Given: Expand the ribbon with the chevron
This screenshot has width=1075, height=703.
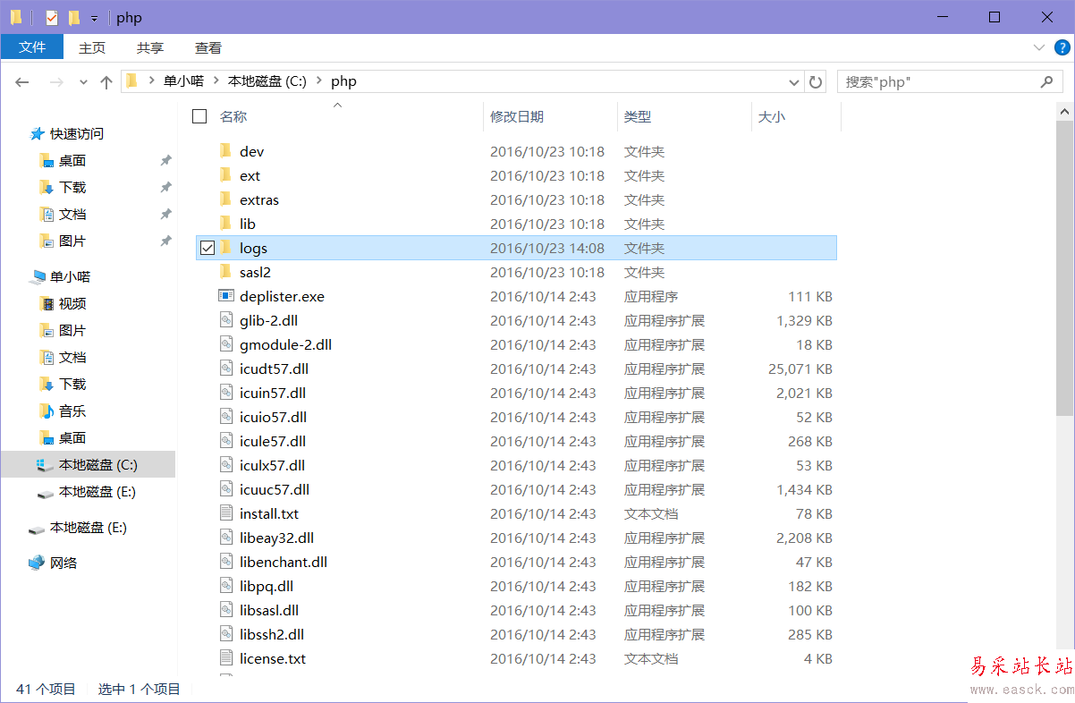Looking at the screenshot, I should pos(1038,47).
